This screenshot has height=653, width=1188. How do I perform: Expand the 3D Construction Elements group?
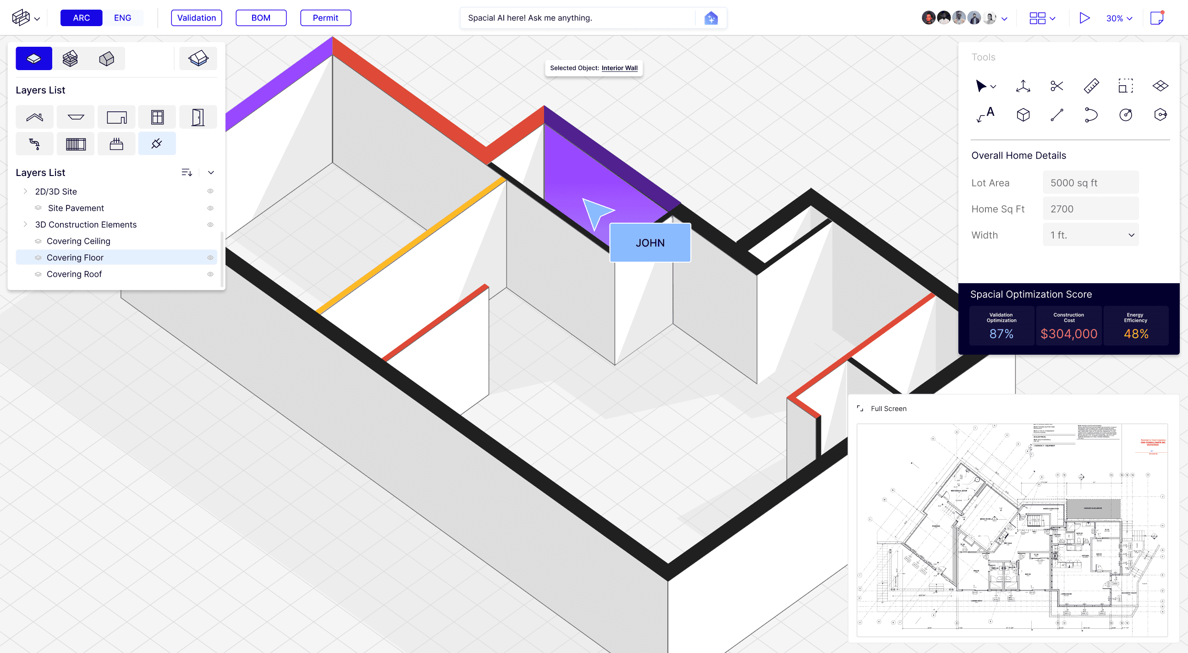pyautogui.click(x=25, y=225)
